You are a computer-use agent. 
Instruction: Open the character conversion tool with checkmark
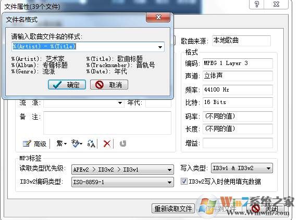(77, 144)
